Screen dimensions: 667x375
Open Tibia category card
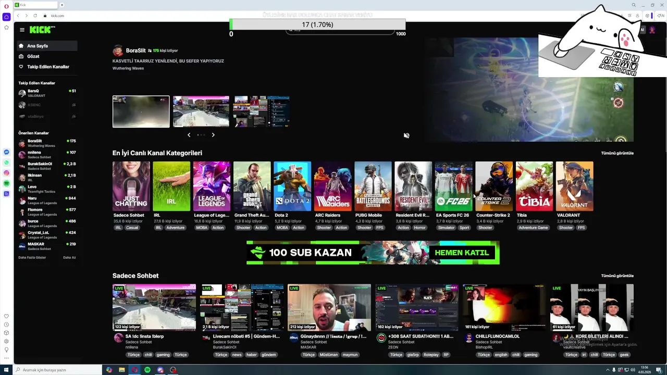click(535, 186)
